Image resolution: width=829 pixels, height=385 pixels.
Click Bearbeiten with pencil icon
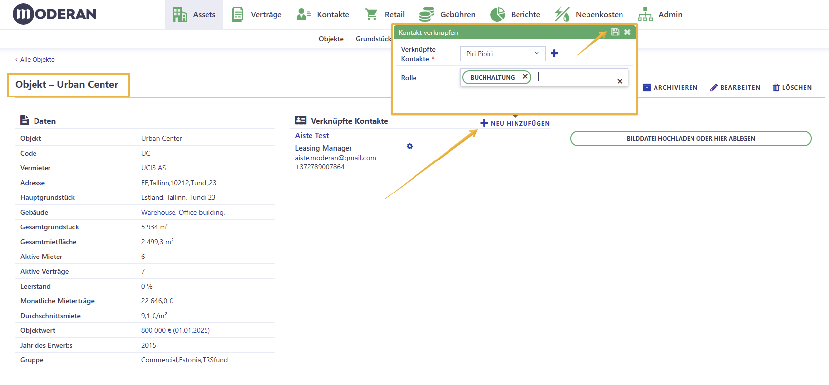click(735, 88)
